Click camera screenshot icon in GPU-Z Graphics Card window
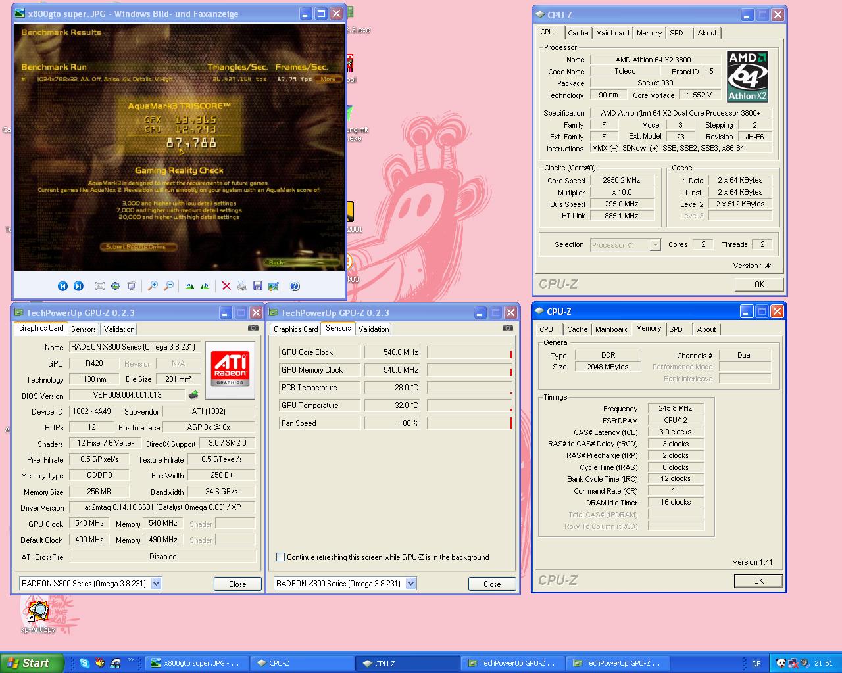This screenshot has height=673, width=842. click(x=253, y=327)
